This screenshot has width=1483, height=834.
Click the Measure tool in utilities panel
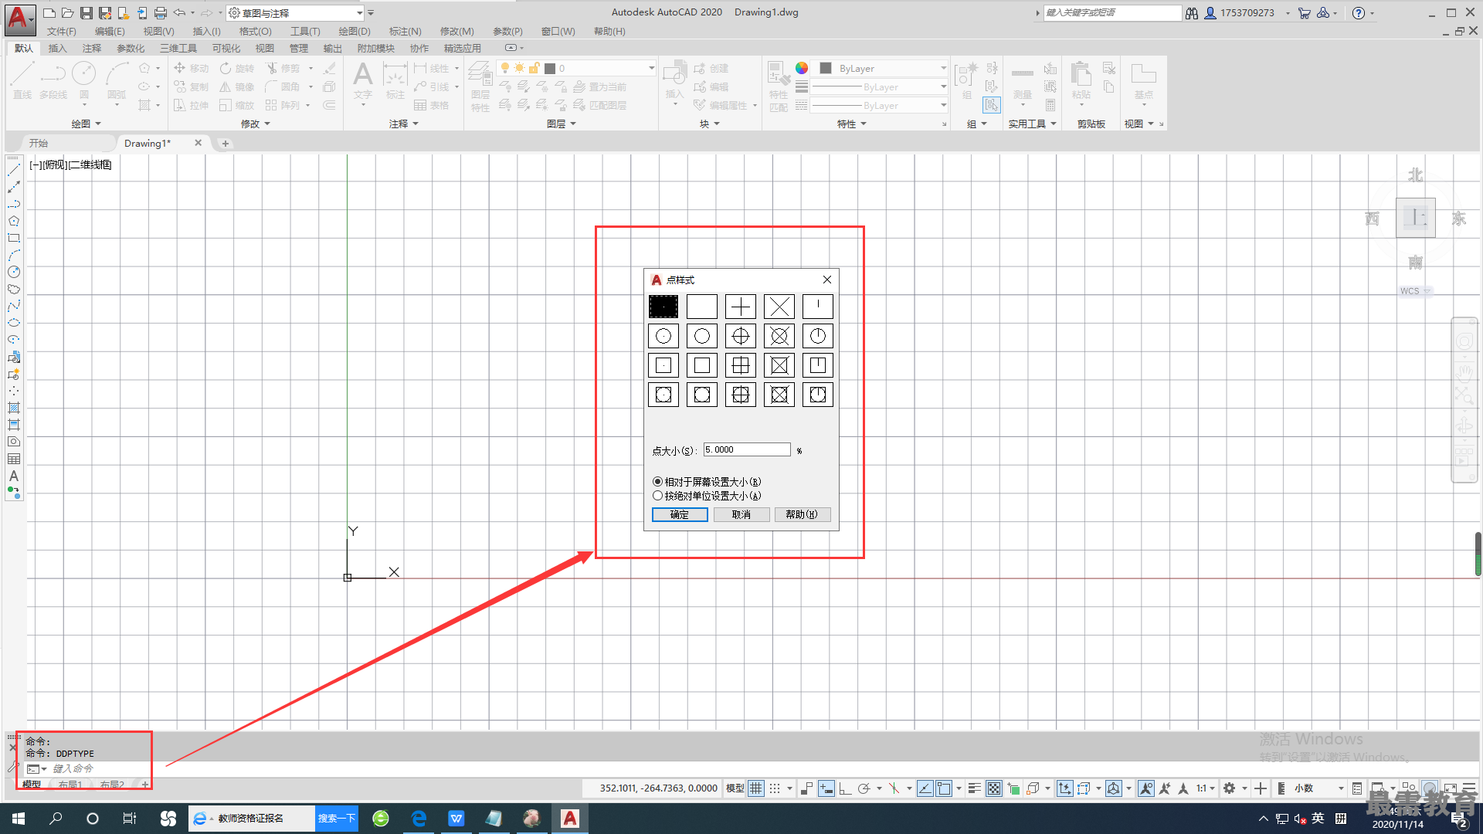click(1022, 81)
